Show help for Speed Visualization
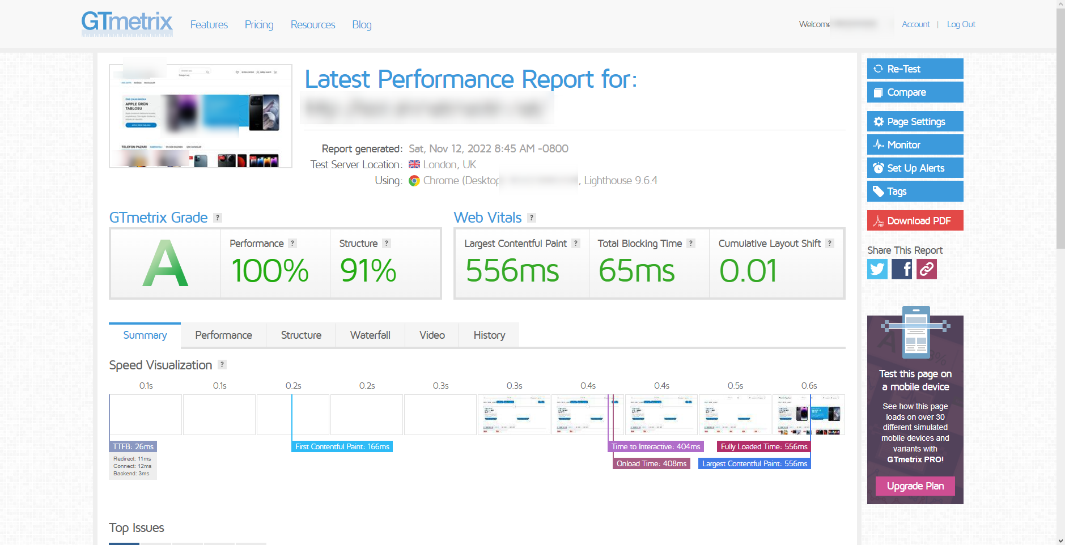The image size is (1065, 545). [x=222, y=364]
